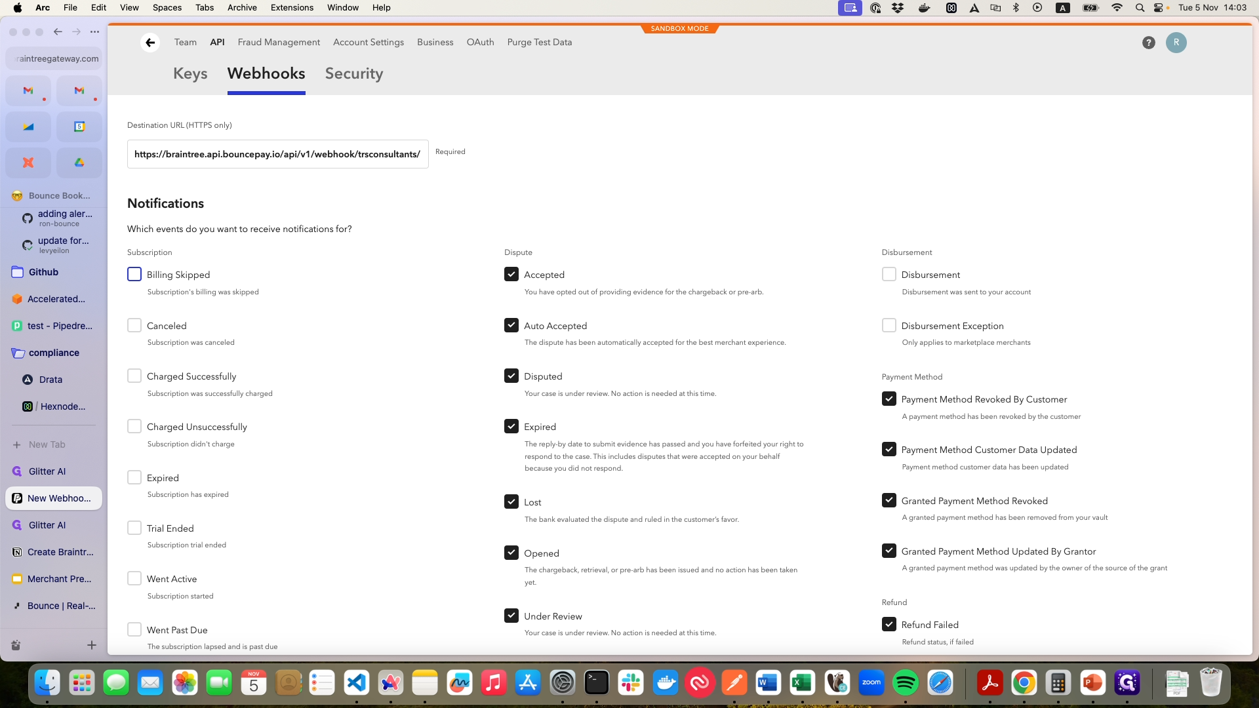This screenshot has width=1259, height=708.
Task: Check Disbursement Exception checkbox
Action: [889, 325]
